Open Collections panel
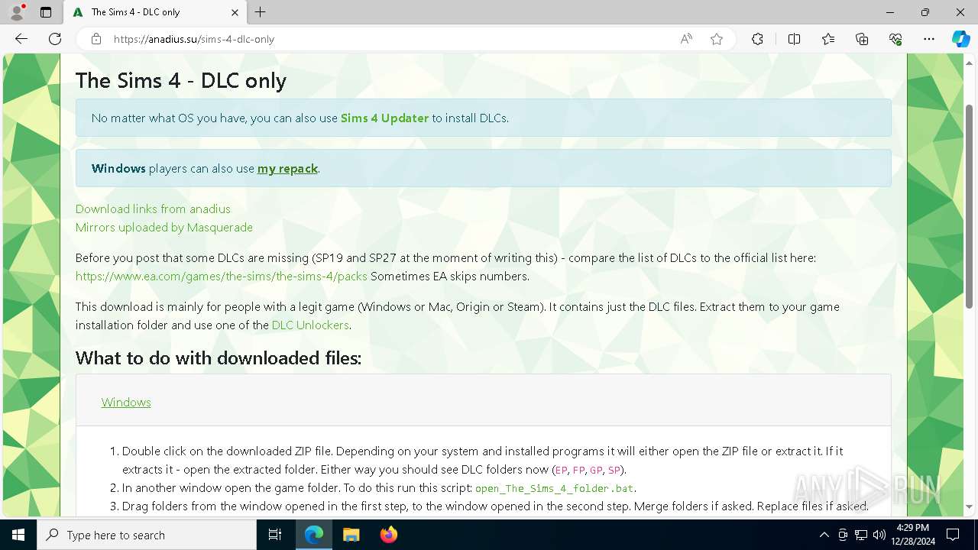Viewport: 978px width, 550px height. coord(862,39)
